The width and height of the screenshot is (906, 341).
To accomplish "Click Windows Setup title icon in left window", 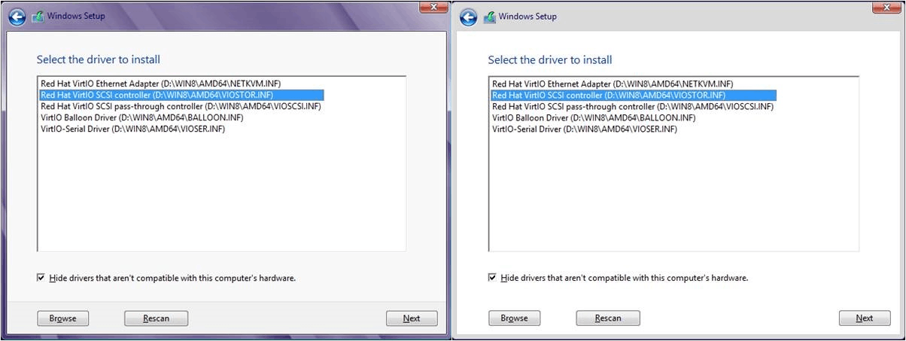I will (37, 16).
